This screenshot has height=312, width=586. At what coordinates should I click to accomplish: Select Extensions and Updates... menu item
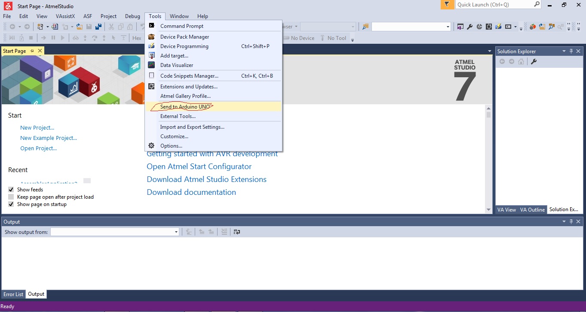pos(214,87)
